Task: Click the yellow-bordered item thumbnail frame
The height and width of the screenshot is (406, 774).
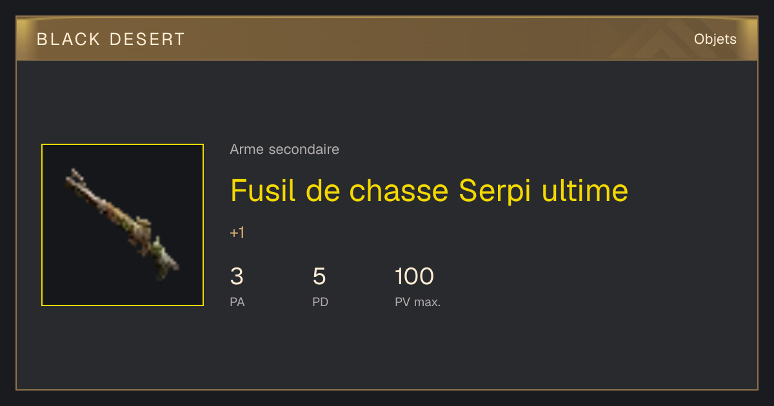Action: click(123, 225)
